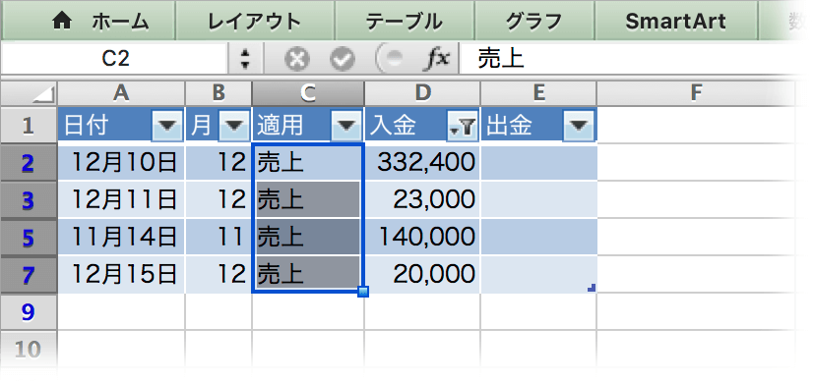Viewport: 814px width, 381px height.
Task: Select column D header
Action: pyautogui.click(x=422, y=93)
